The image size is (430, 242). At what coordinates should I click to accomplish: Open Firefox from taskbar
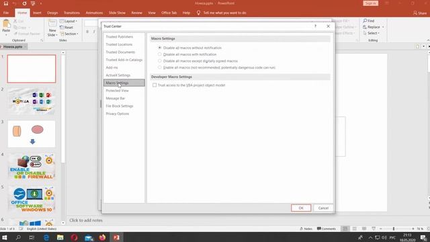102,237
